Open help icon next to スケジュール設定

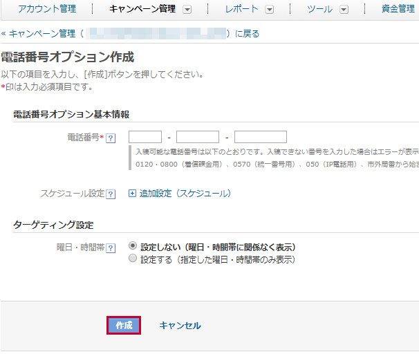[x=111, y=194]
